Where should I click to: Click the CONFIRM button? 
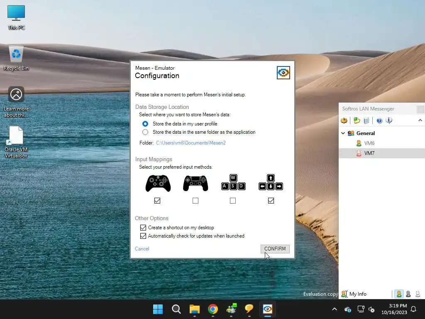point(275,249)
